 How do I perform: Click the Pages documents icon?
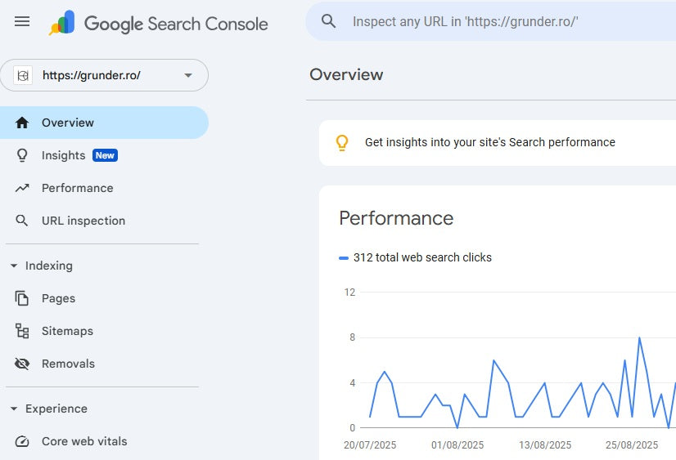(x=22, y=298)
